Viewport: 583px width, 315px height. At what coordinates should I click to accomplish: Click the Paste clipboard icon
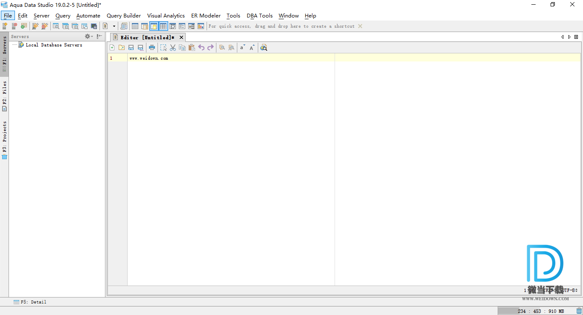pos(192,47)
